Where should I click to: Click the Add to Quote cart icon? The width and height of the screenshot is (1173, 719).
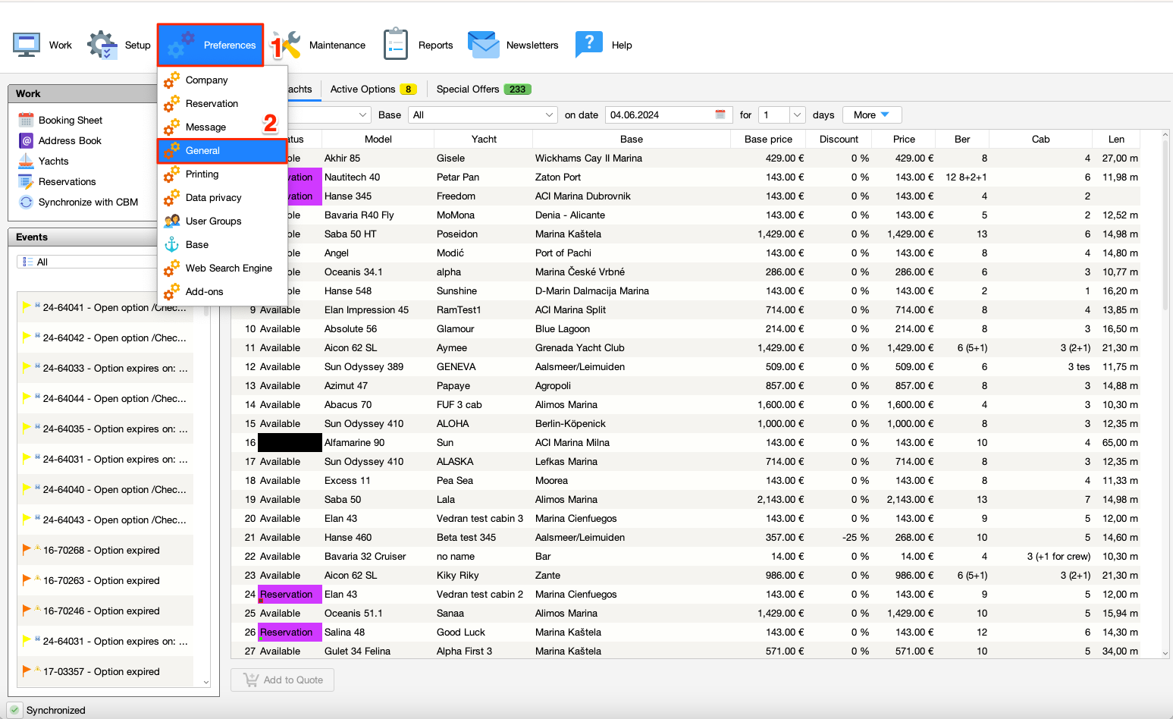(x=250, y=680)
